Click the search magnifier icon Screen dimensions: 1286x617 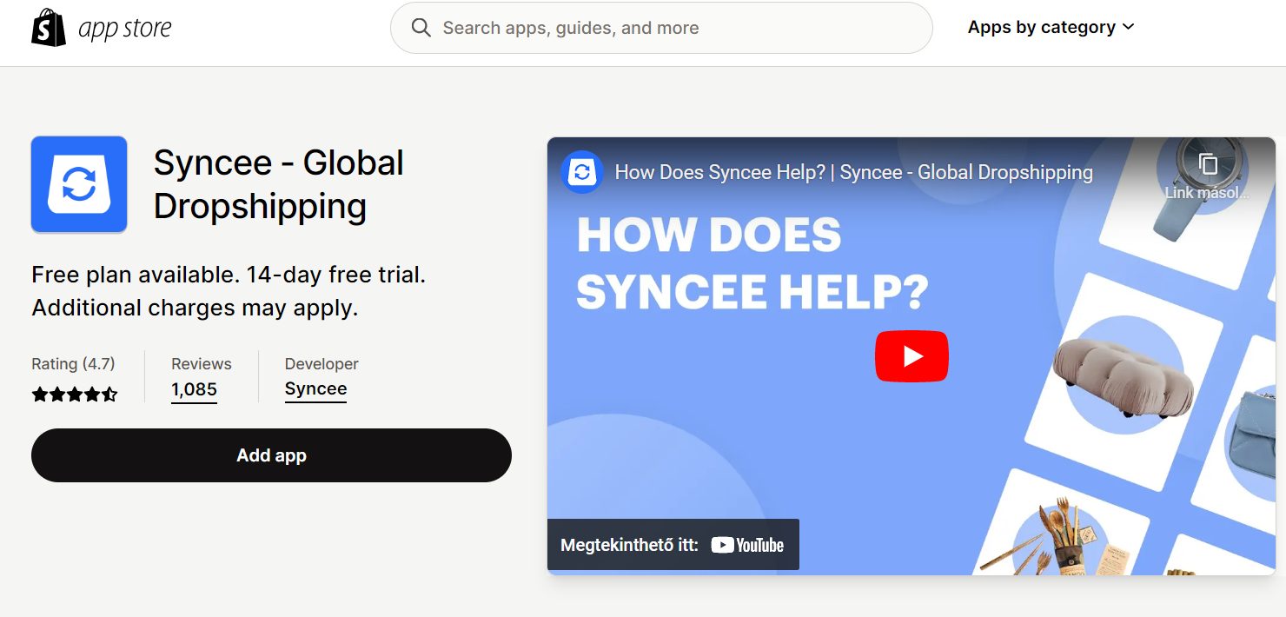pos(421,27)
